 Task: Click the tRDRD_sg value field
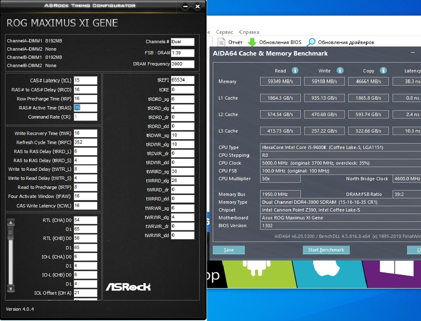183,99
